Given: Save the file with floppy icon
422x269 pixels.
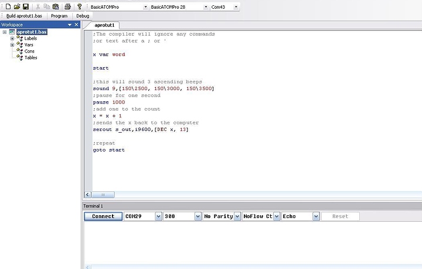Looking at the screenshot, I should tap(26, 6).
